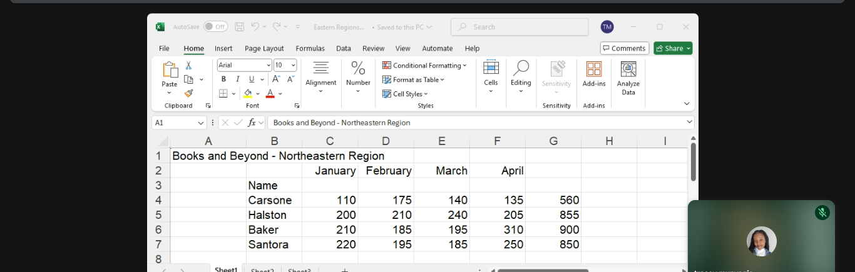
Task: Click the Paste clipboard icon
Action: point(170,69)
